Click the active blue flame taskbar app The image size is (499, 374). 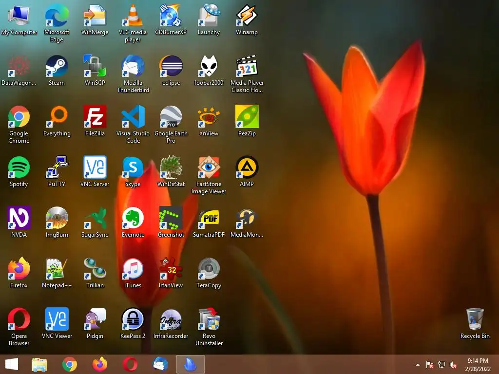[x=191, y=364]
